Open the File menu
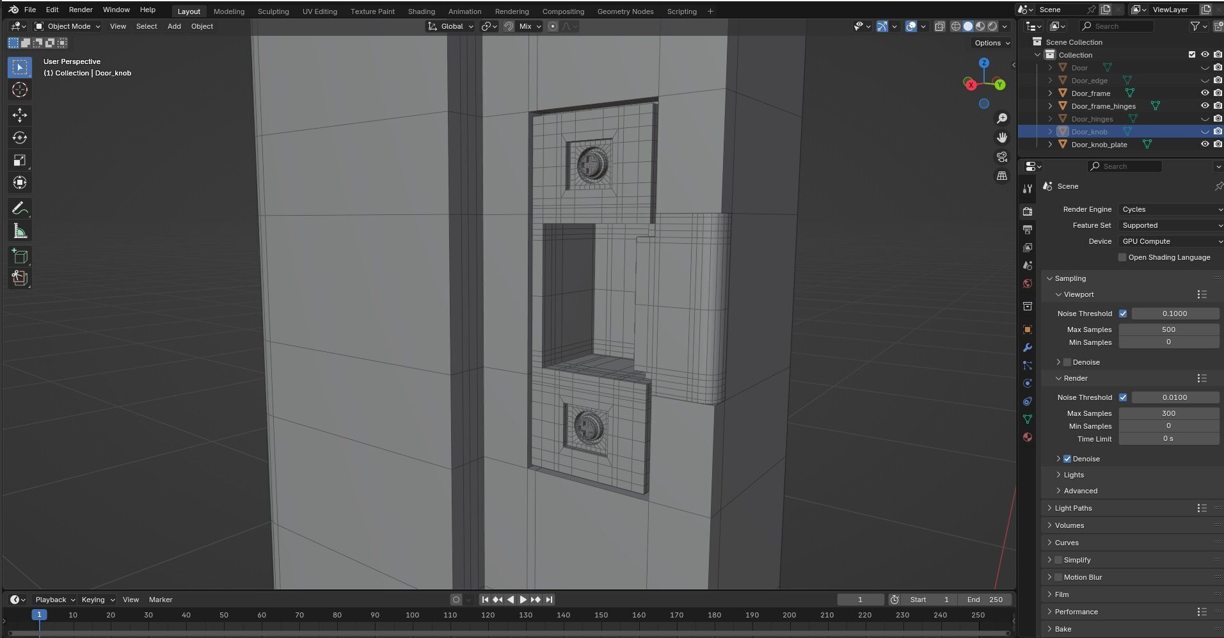1224x638 pixels. (30, 10)
